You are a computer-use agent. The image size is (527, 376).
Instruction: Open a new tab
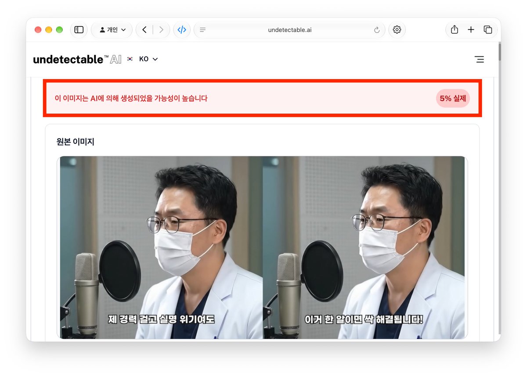[471, 30]
